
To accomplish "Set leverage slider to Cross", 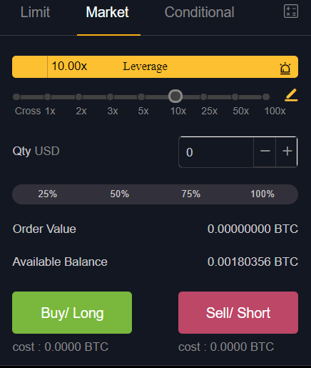I will click(16, 96).
